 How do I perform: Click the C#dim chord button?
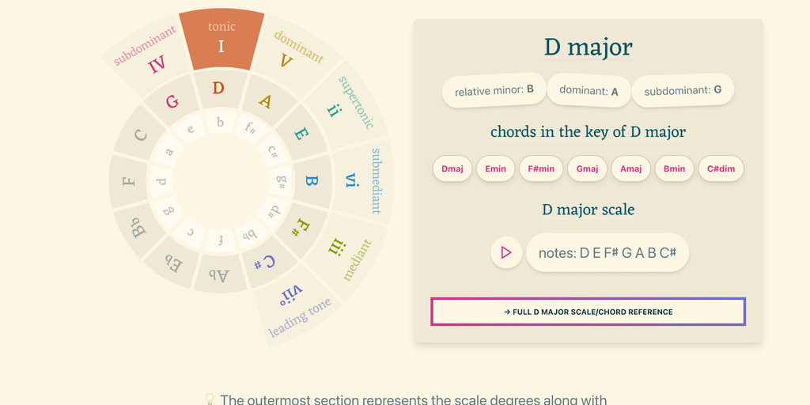(721, 168)
